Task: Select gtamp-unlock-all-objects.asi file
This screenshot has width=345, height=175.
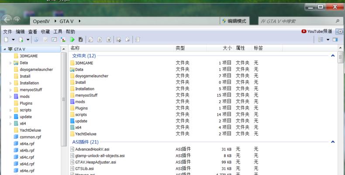Action: point(203,156)
